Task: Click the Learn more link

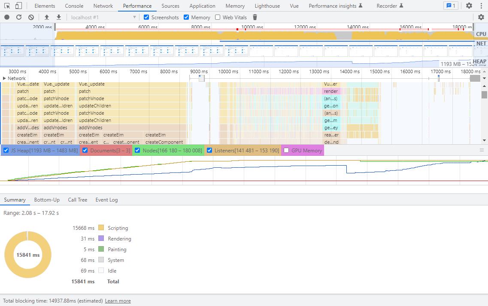Action: pos(118,301)
